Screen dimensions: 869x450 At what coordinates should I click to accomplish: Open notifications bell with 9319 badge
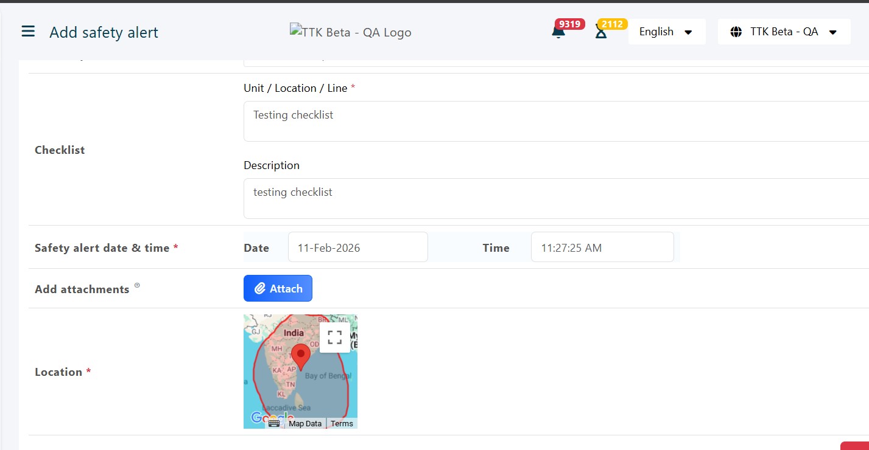[558, 32]
